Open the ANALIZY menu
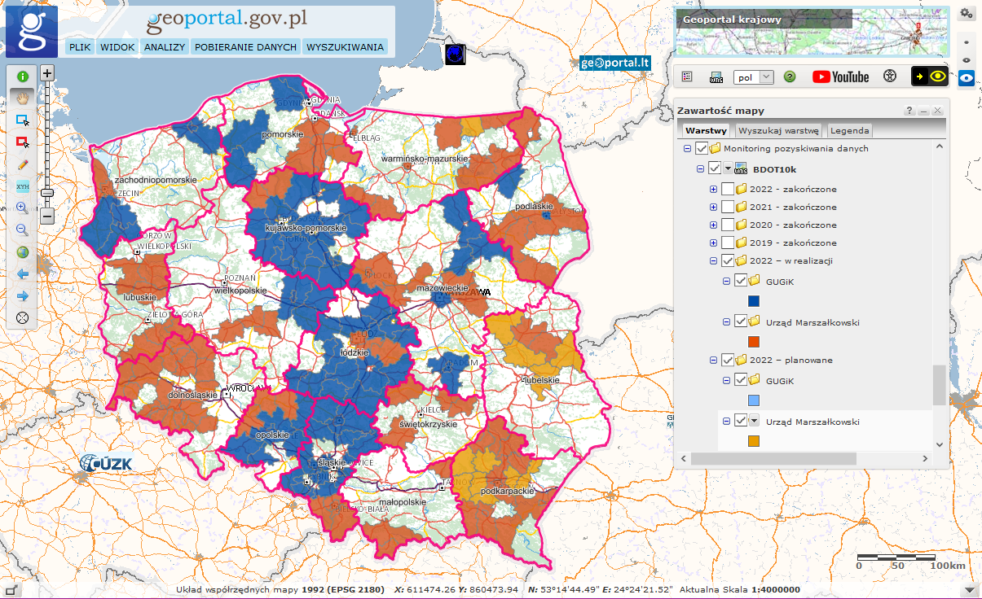The height and width of the screenshot is (599, 982). (x=165, y=47)
